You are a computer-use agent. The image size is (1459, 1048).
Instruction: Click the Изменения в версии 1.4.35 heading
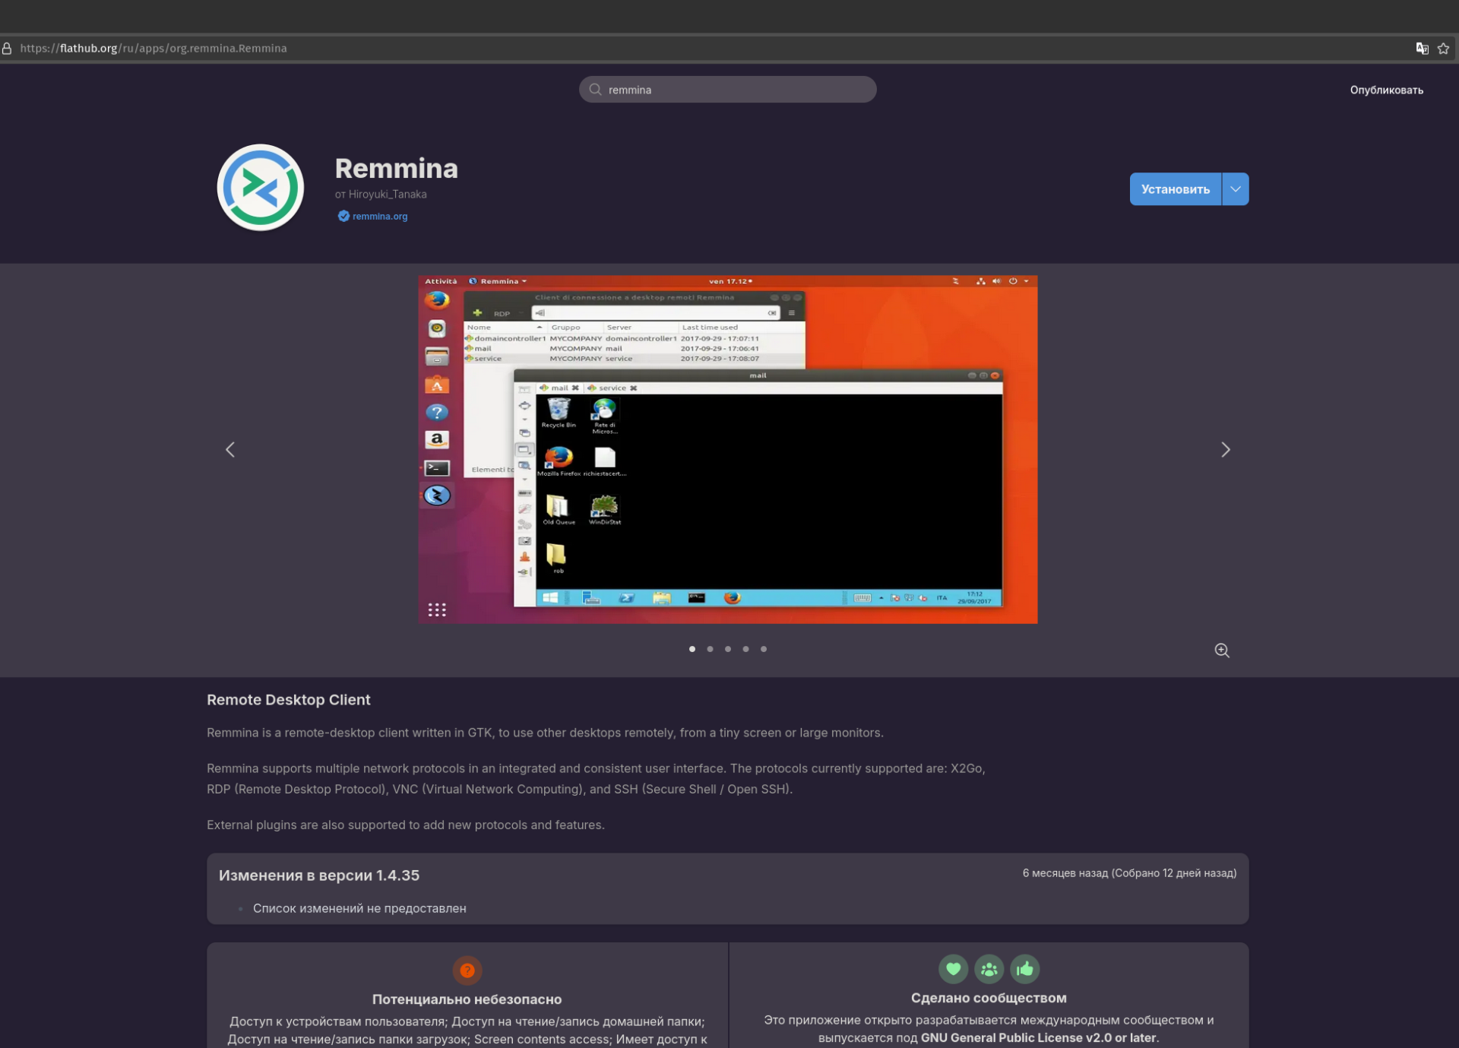click(x=319, y=875)
